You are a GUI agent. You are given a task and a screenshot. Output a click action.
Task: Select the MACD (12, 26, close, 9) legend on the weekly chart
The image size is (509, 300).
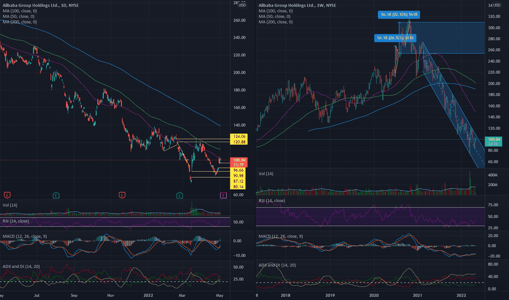pyautogui.click(x=281, y=236)
